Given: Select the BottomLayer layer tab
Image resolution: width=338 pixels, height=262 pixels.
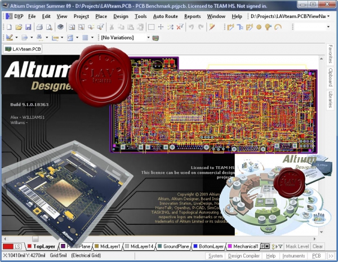Looking at the screenshot, I should tap(208, 246).
